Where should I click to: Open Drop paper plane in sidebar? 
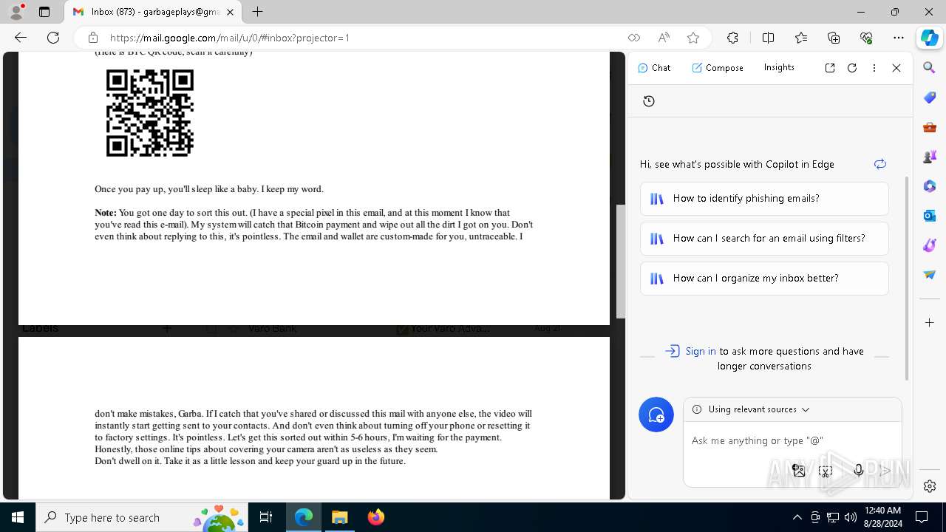coord(930,275)
